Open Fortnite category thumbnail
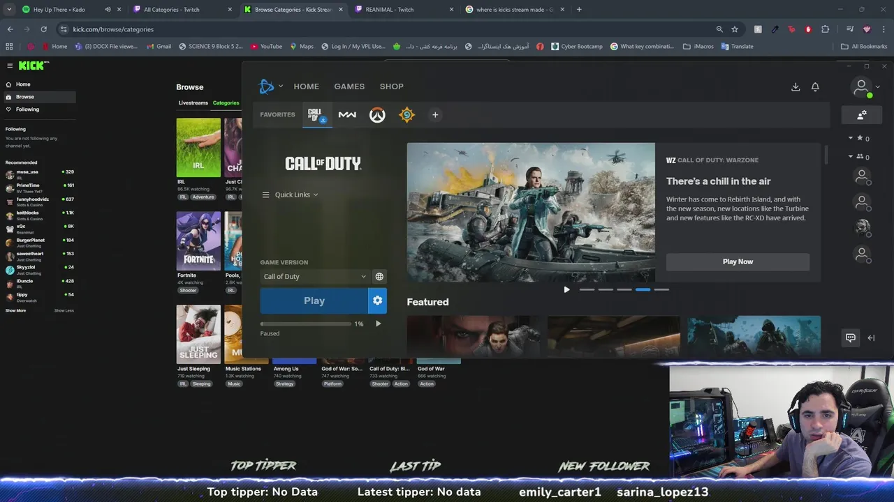Image resolution: width=894 pixels, height=502 pixels. point(198,241)
